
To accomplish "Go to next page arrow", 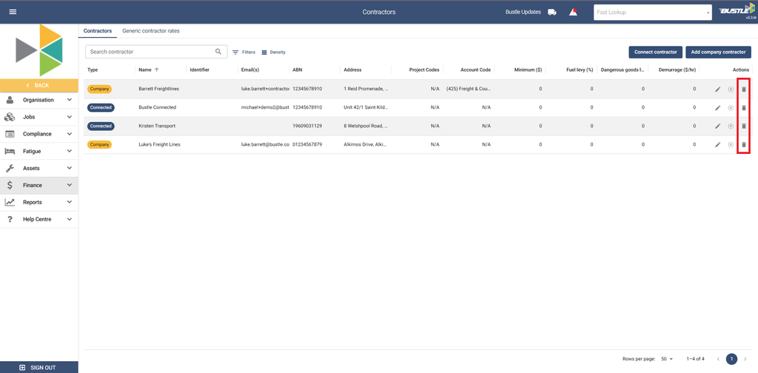I will [745, 359].
